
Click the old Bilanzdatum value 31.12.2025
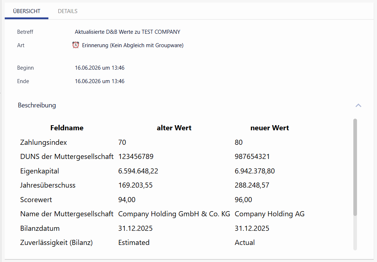(135, 229)
